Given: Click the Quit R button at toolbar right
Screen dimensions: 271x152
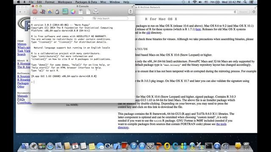Looking at the screenshot, I should coord(130,11).
